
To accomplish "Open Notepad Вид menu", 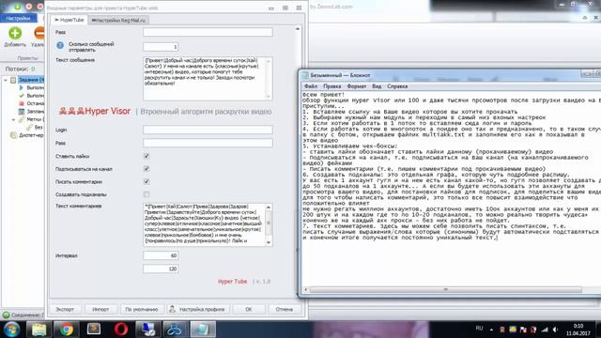I will pos(377,86).
